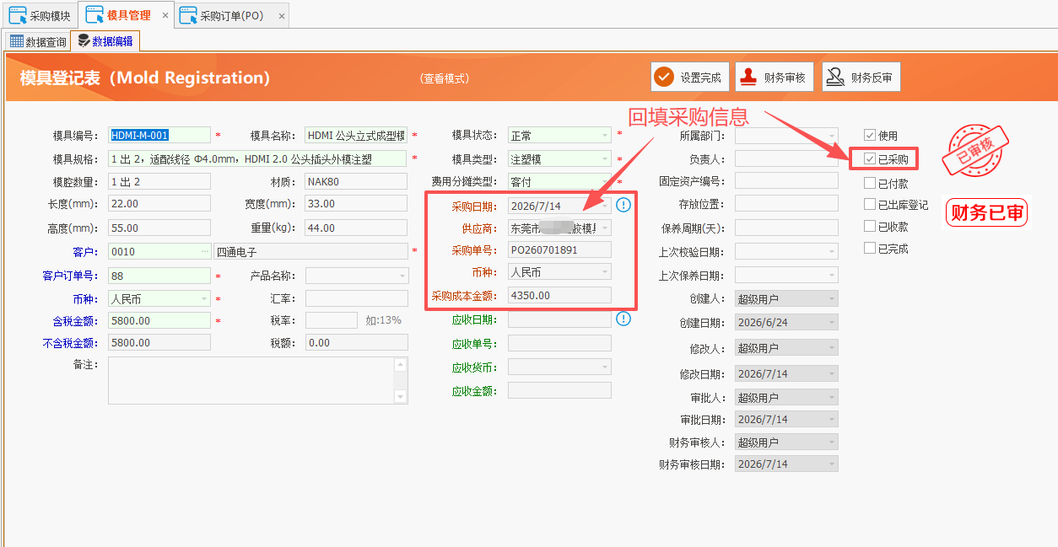Open the 产品名称 dropdown
Image resolution: width=1058 pixels, height=547 pixels.
[402, 276]
